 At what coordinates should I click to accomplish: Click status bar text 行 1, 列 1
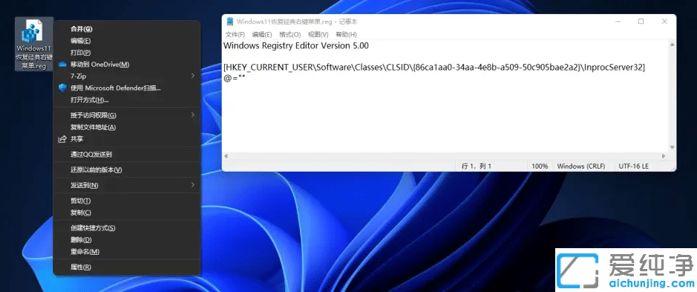pyautogui.click(x=477, y=166)
